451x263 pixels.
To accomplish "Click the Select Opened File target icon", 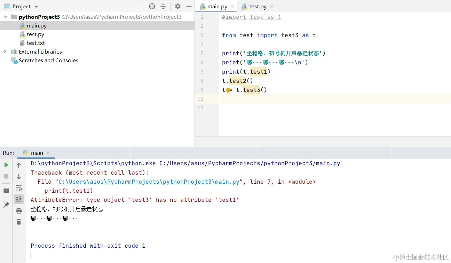I will [152, 6].
